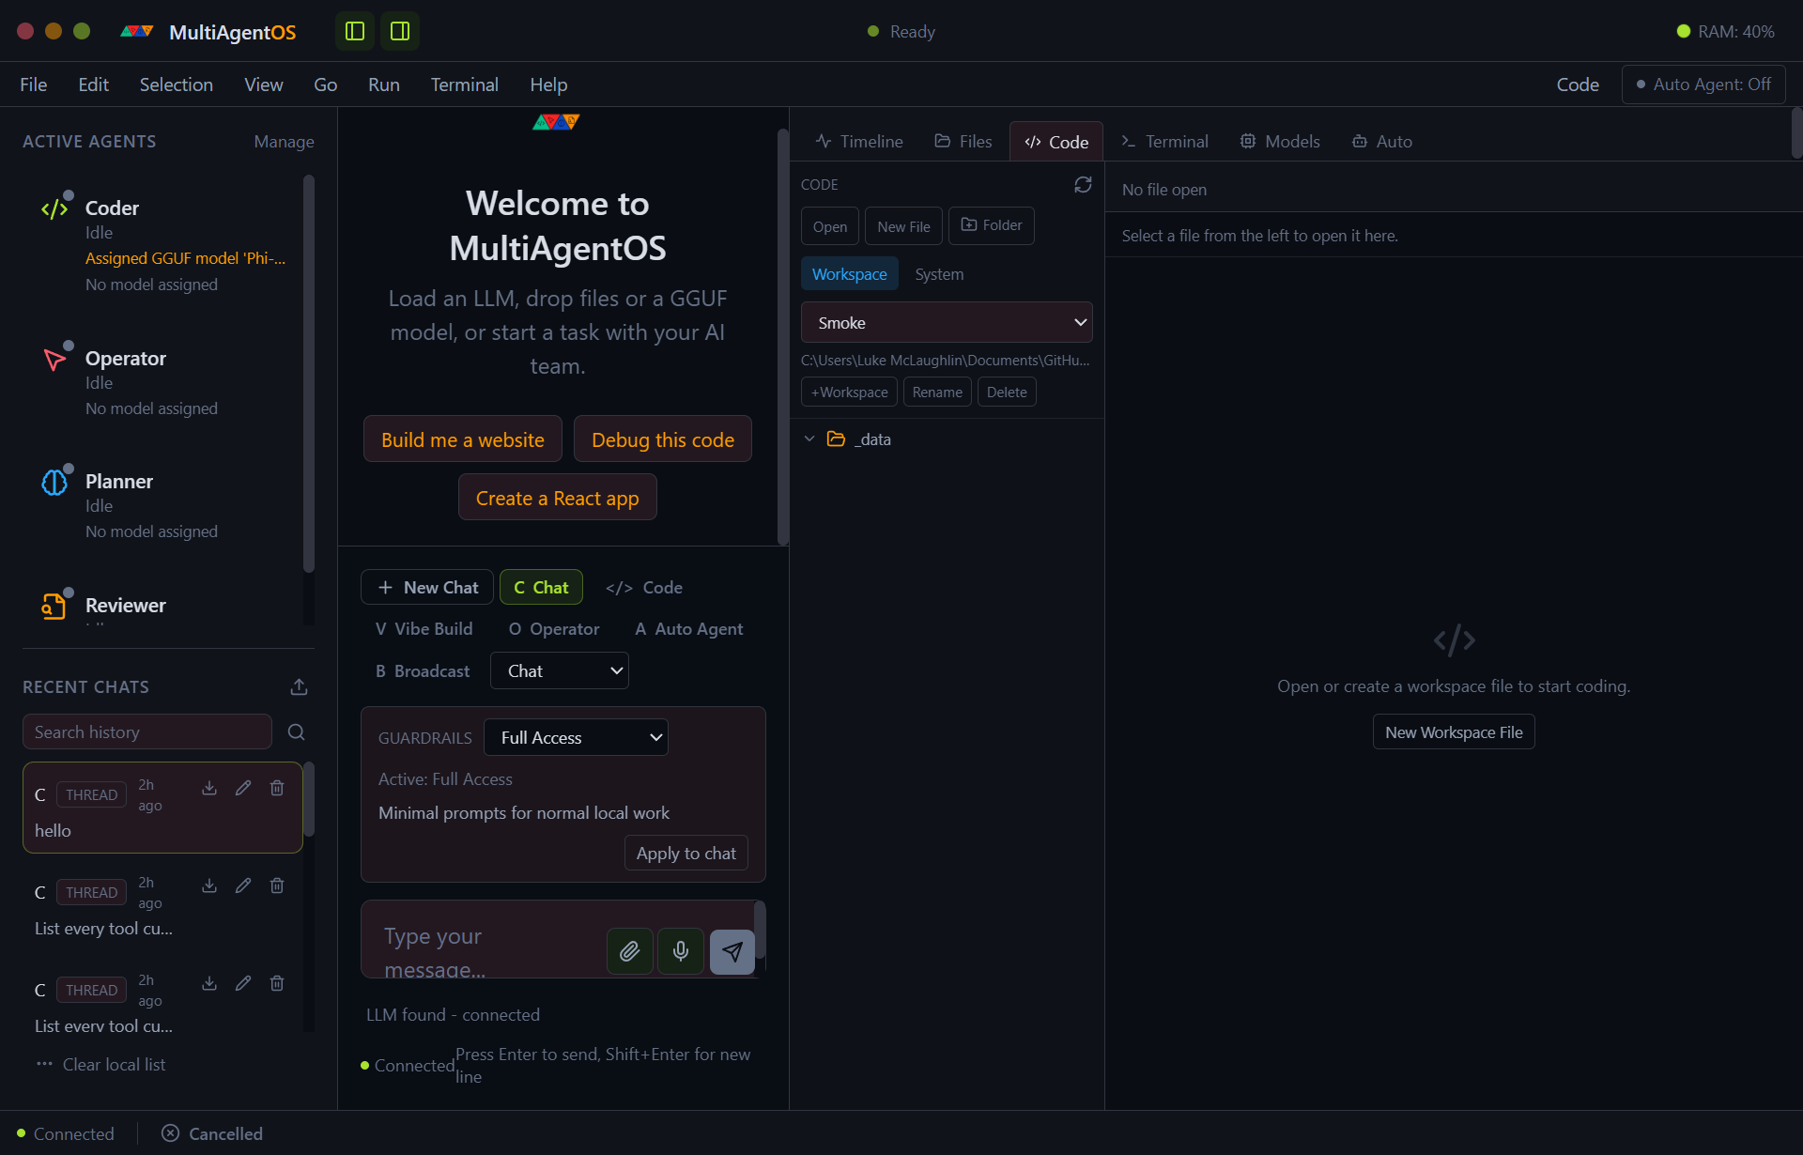
Task: Enable Auto Agent mode in chat panel
Action: (x=689, y=628)
